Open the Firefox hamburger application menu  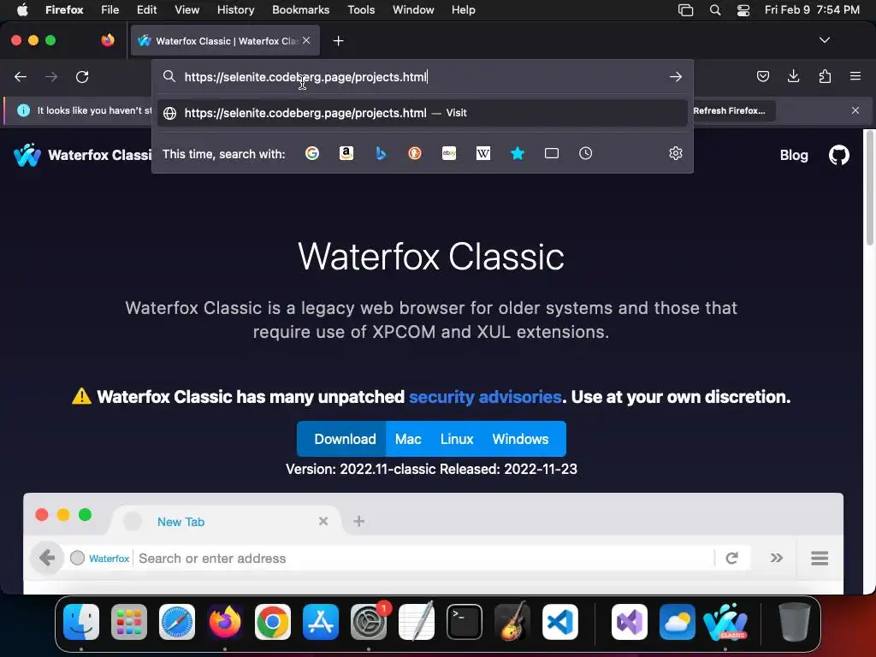tap(855, 76)
